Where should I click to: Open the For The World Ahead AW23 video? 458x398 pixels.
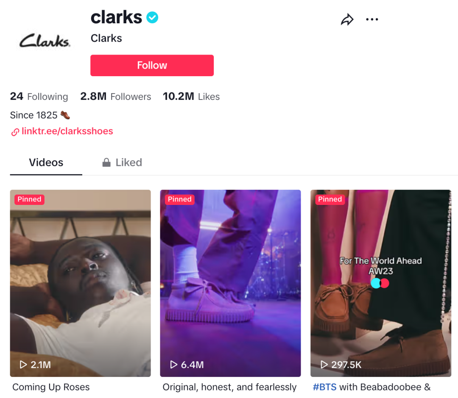pos(381,283)
